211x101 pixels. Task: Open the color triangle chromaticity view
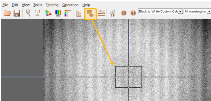[48, 13]
